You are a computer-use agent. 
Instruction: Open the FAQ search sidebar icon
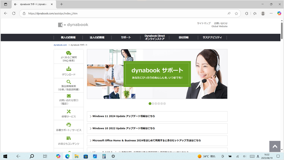[x=69, y=53]
